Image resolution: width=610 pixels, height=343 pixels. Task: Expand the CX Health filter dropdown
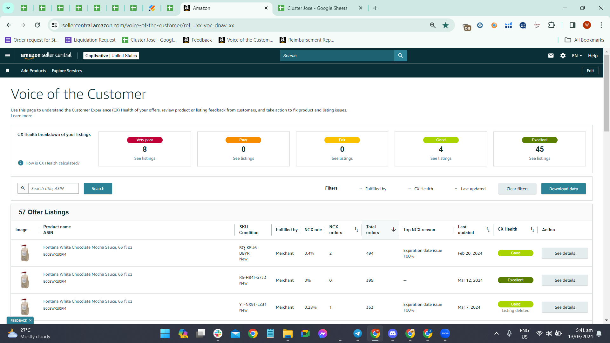420,189
